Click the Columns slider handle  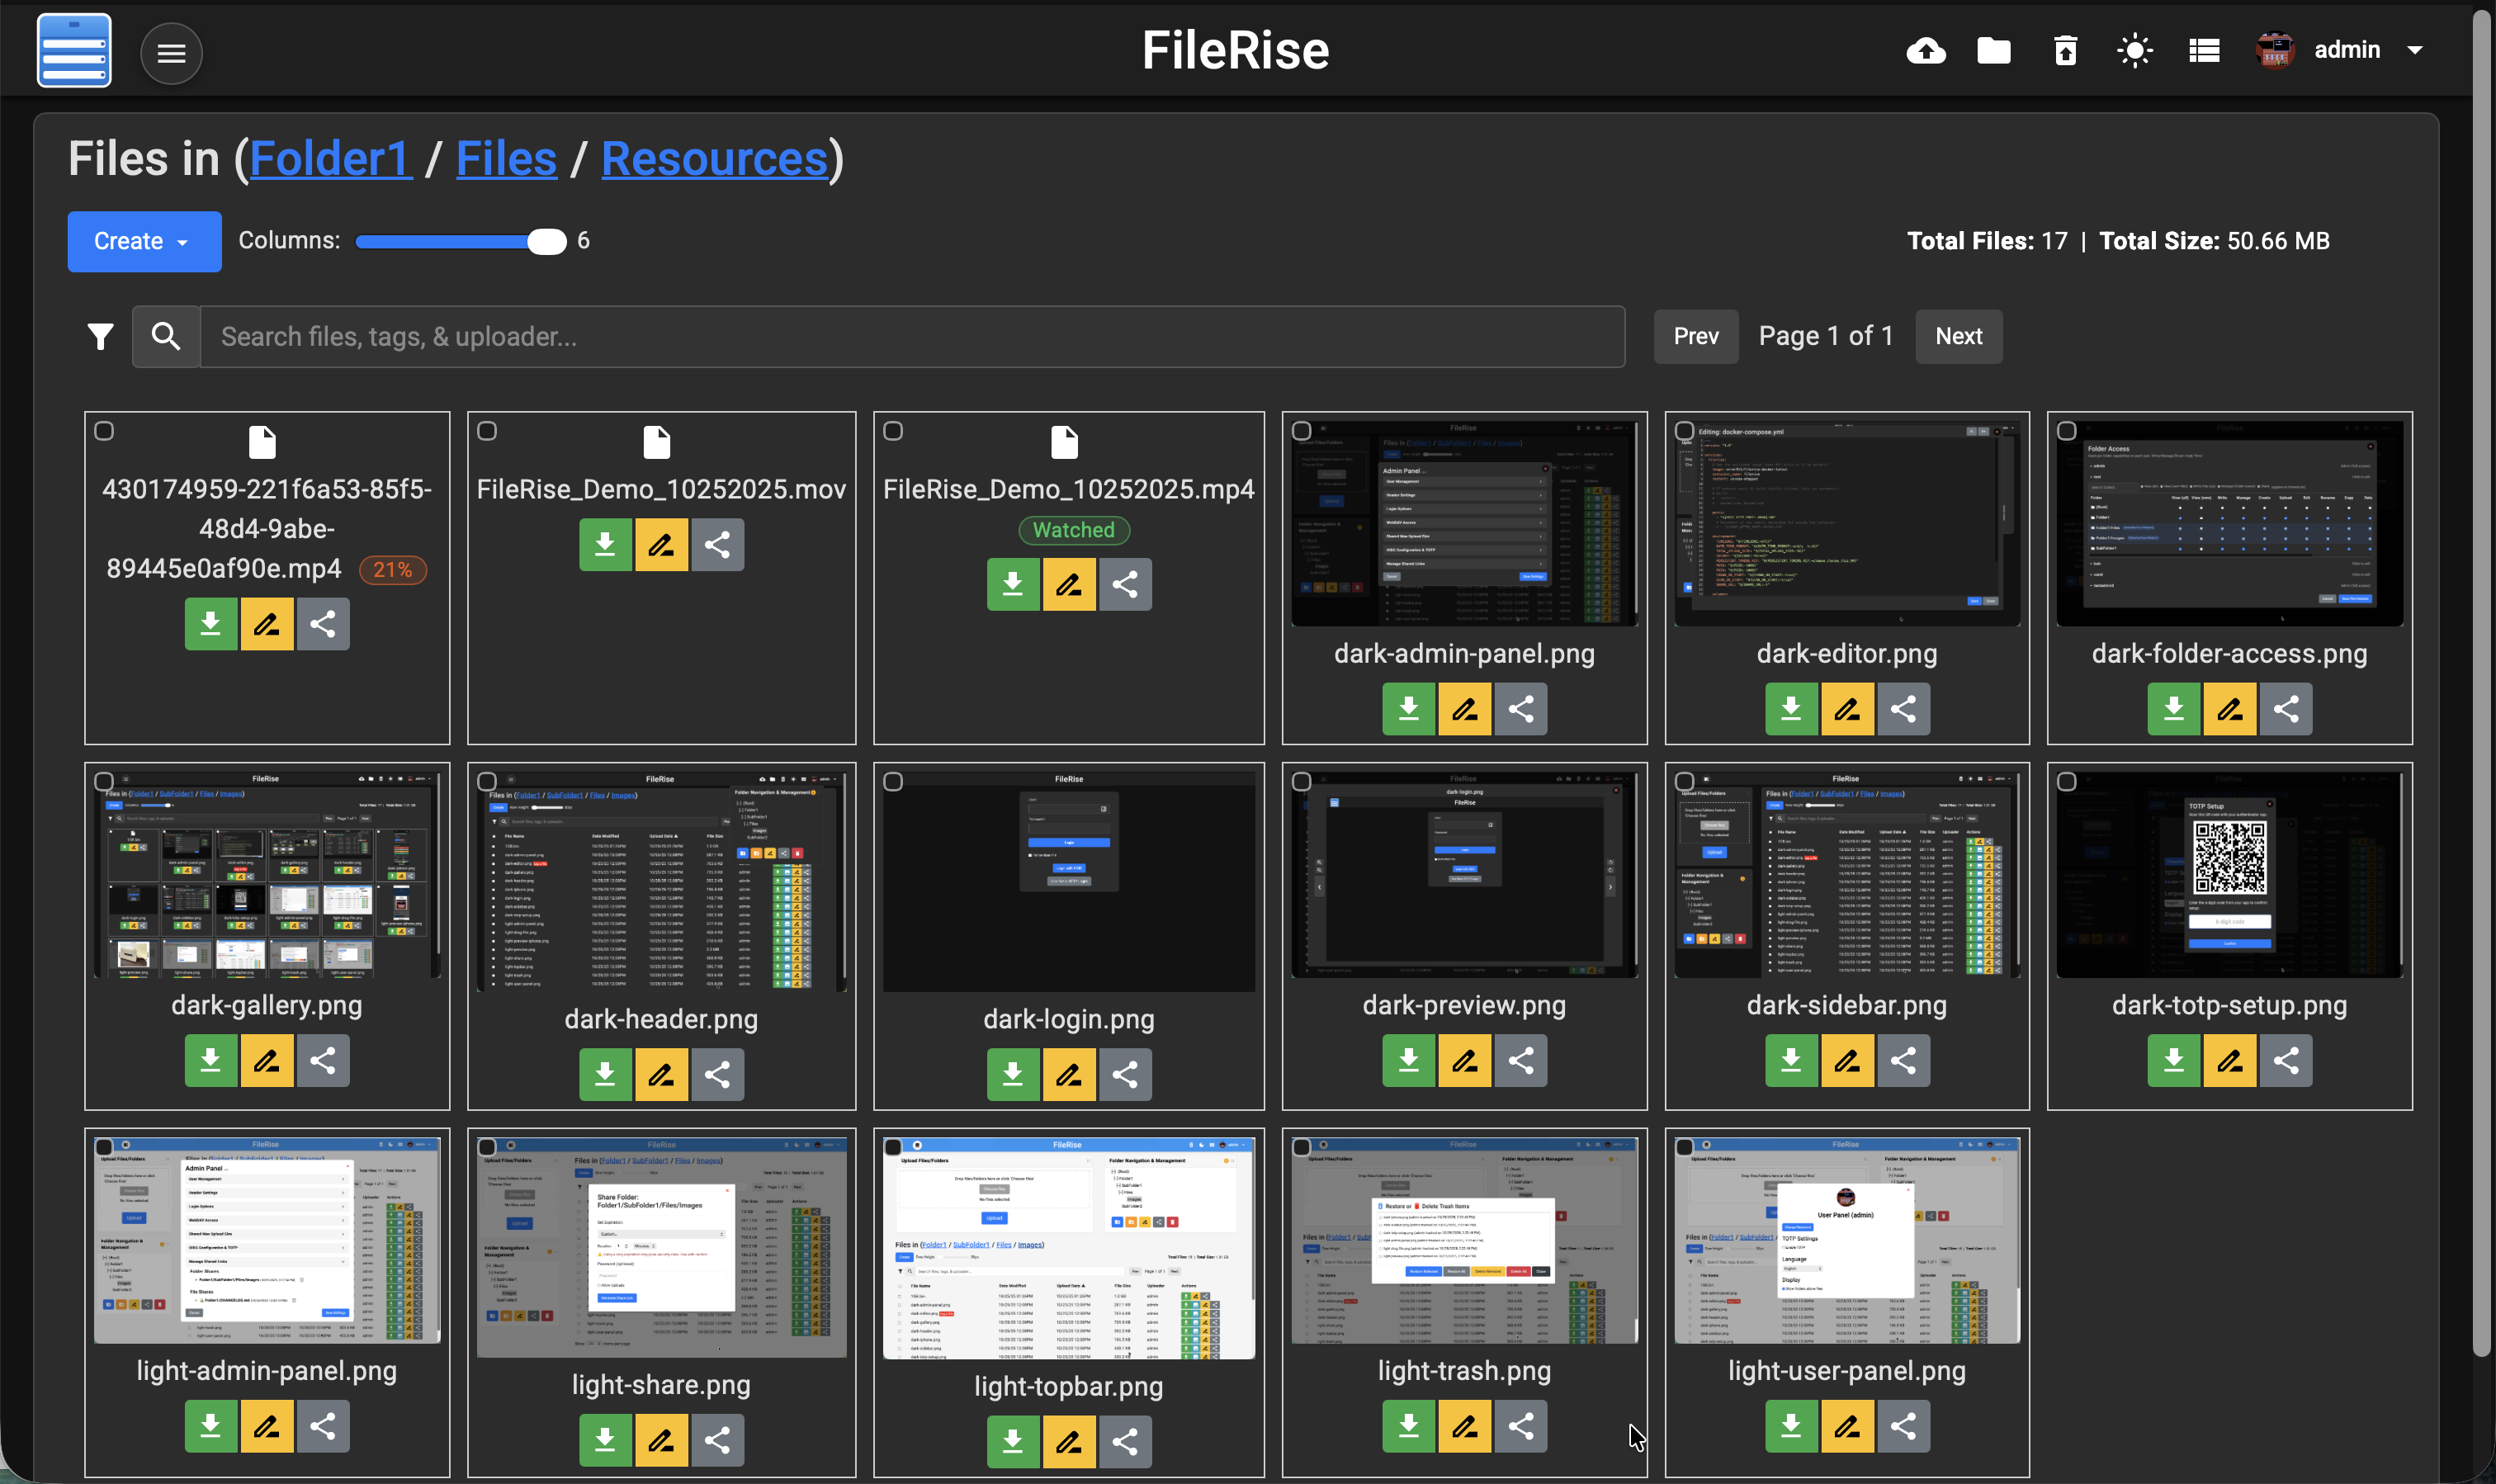coord(546,241)
